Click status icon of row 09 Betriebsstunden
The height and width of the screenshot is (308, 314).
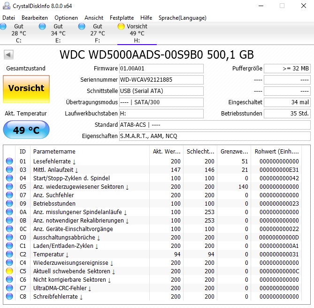pyautogui.click(x=9, y=203)
